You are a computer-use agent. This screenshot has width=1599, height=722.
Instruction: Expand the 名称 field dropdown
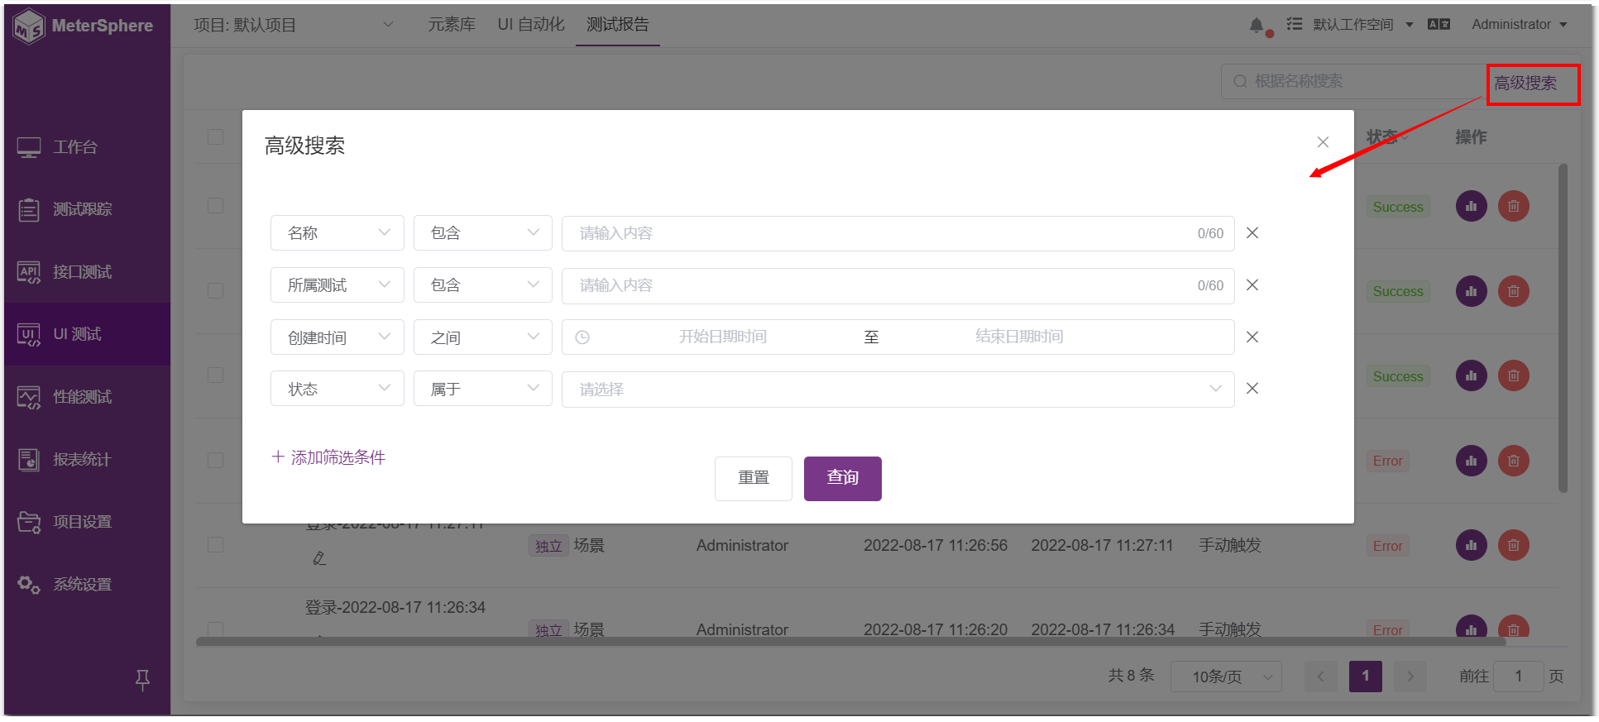[x=338, y=233]
